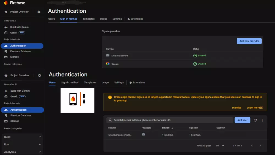Click the 1 – 1 of 1 pagination text
The image size is (275, 155).
point(238,146)
